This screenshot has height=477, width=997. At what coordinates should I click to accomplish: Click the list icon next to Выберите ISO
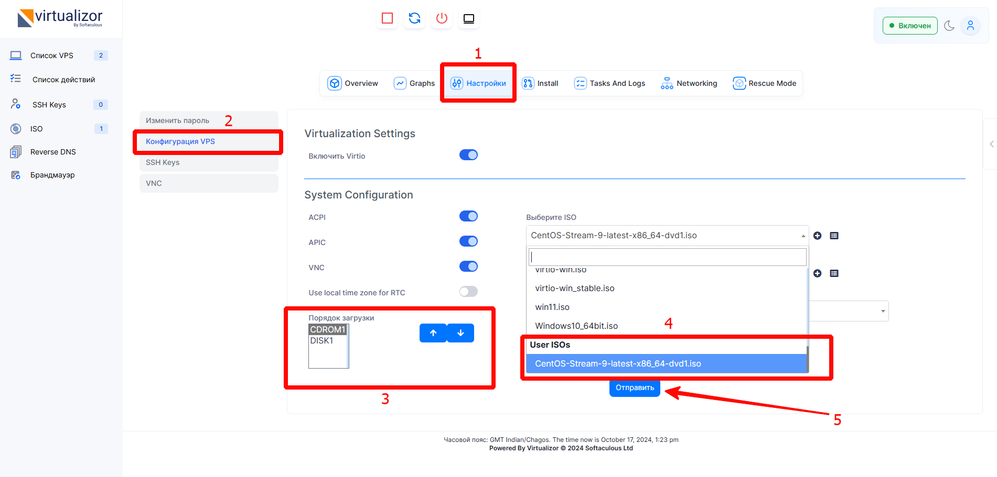pos(834,236)
